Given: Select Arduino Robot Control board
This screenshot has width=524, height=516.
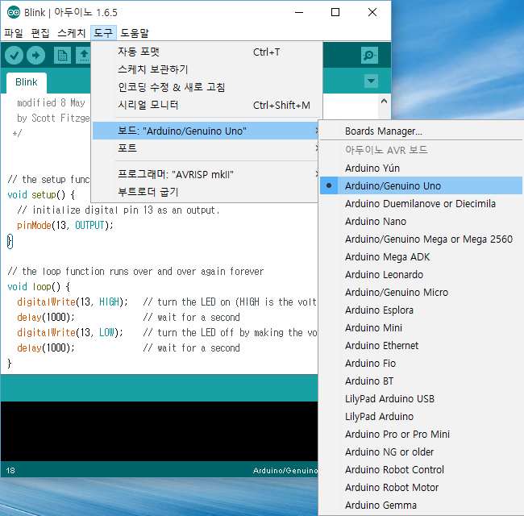Looking at the screenshot, I should [x=421, y=469].
